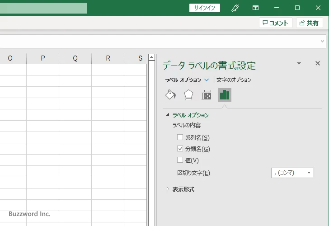The image size is (329, 226).
Task: Maximize the Excel window
Action: pyautogui.click(x=297, y=8)
